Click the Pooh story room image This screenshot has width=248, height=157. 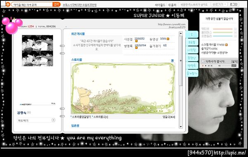pyautogui.click(x=123, y=88)
